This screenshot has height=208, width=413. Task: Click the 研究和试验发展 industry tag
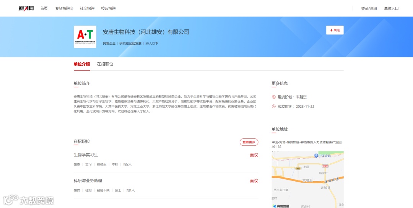(130, 44)
